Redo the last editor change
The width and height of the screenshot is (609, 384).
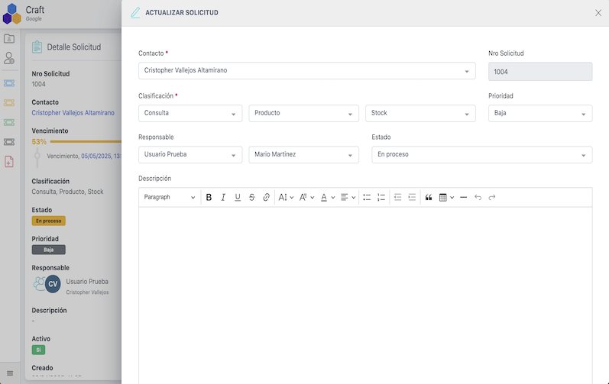pyautogui.click(x=492, y=198)
